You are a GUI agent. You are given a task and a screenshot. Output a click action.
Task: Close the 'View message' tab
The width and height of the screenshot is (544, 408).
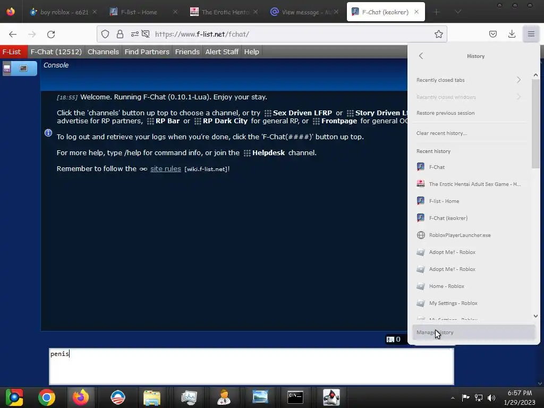click(336, 12)
